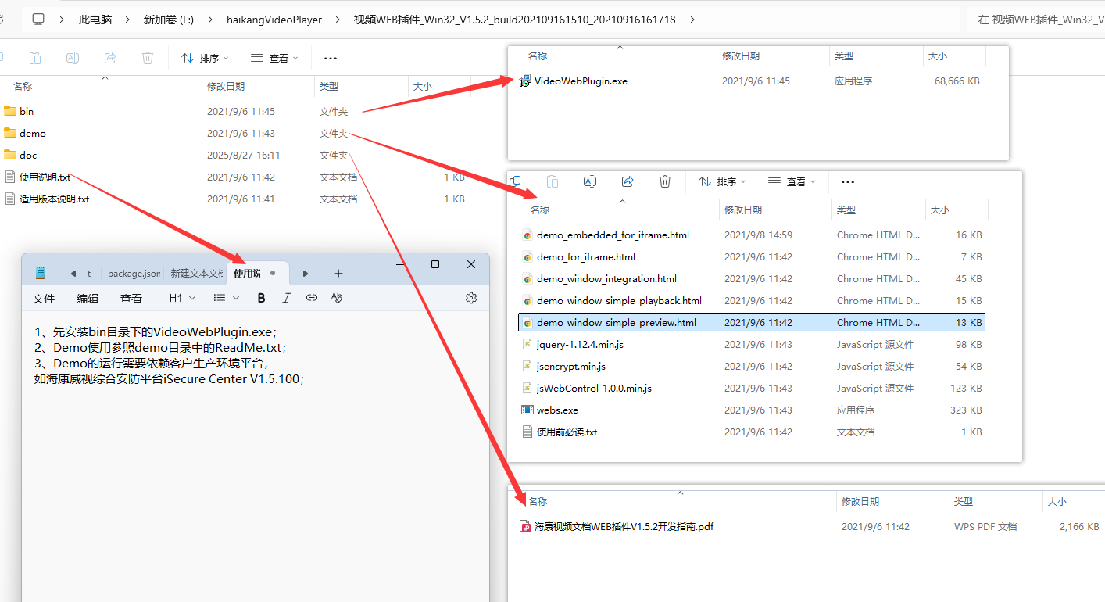
Task: Click the unsaved dot on the 使用说明 tab
Action: pos(273,273)
